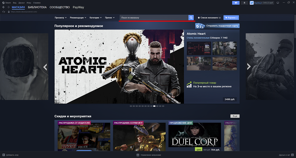The height and width of the screenshot is (158, 296).
Task: Go forward with the right arrow navigation icon
Action: point(8,7)
